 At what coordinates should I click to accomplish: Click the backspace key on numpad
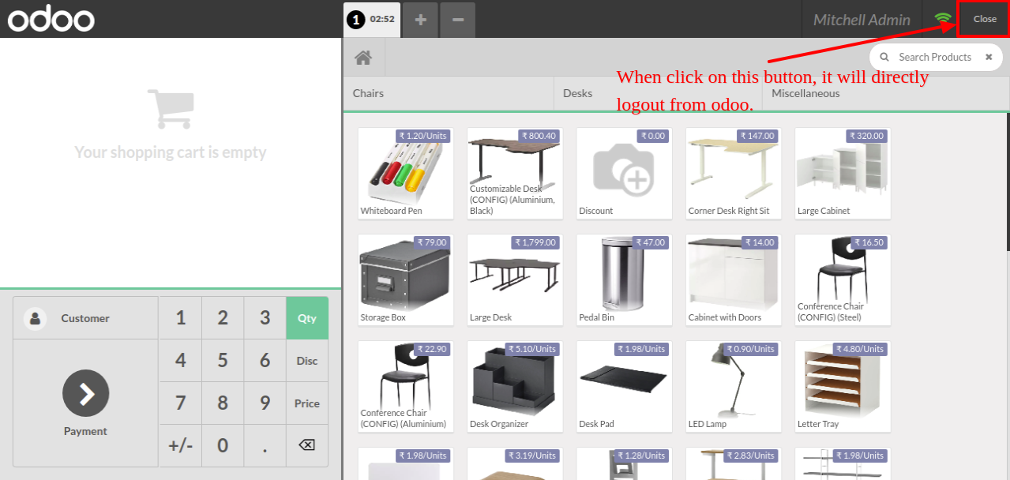307,445
